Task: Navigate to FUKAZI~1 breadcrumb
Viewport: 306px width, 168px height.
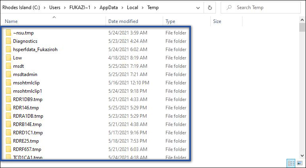Action: click(x=80, y=8)
